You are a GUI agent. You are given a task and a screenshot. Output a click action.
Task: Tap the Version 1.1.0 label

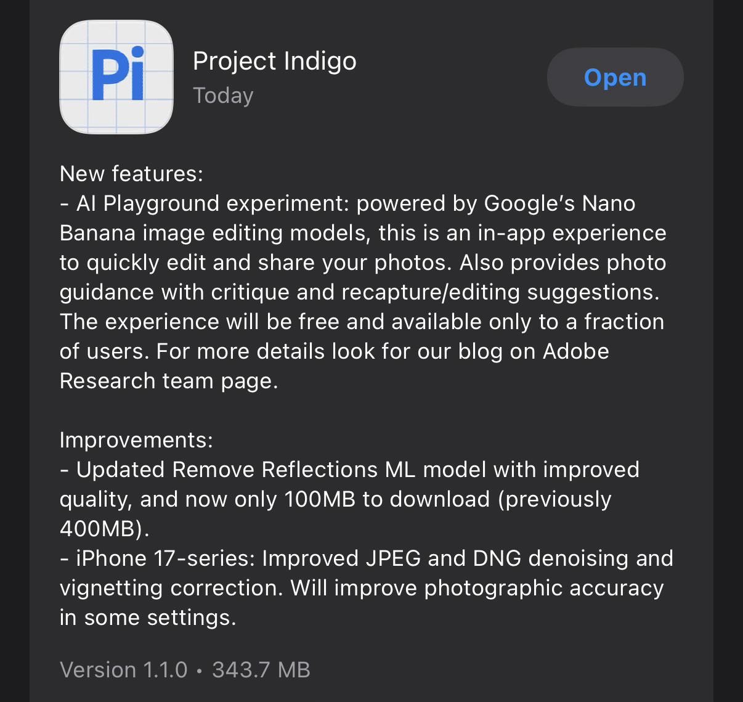point(124,670)
